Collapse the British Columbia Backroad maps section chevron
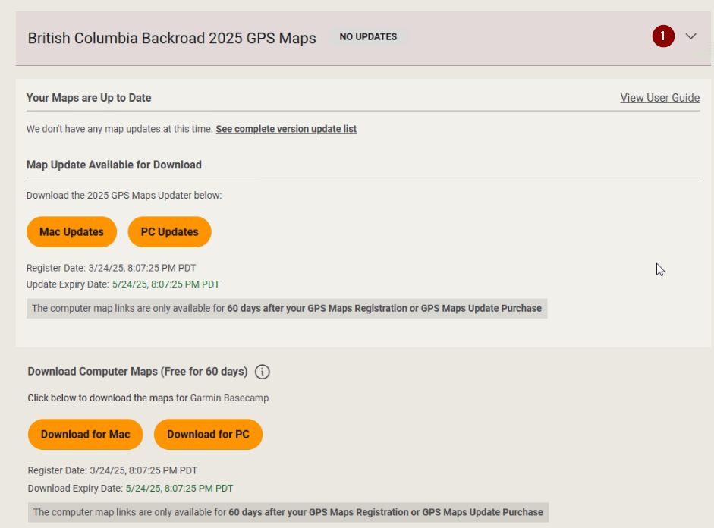714x528 pixels. [x=690, y=36]
